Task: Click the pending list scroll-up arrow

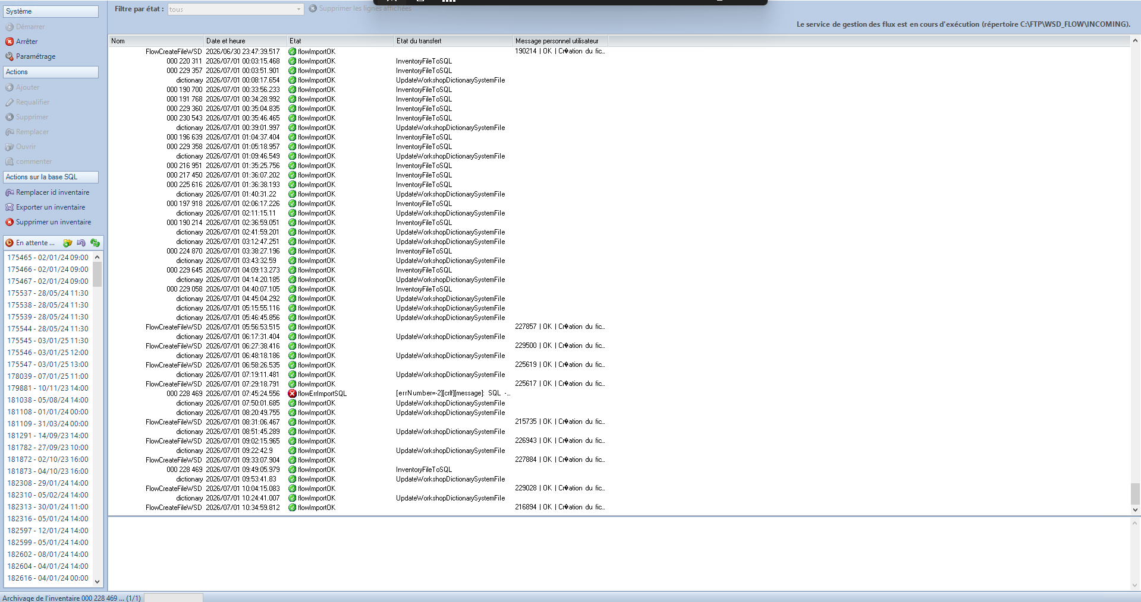Action: click(x=97, y=257)
